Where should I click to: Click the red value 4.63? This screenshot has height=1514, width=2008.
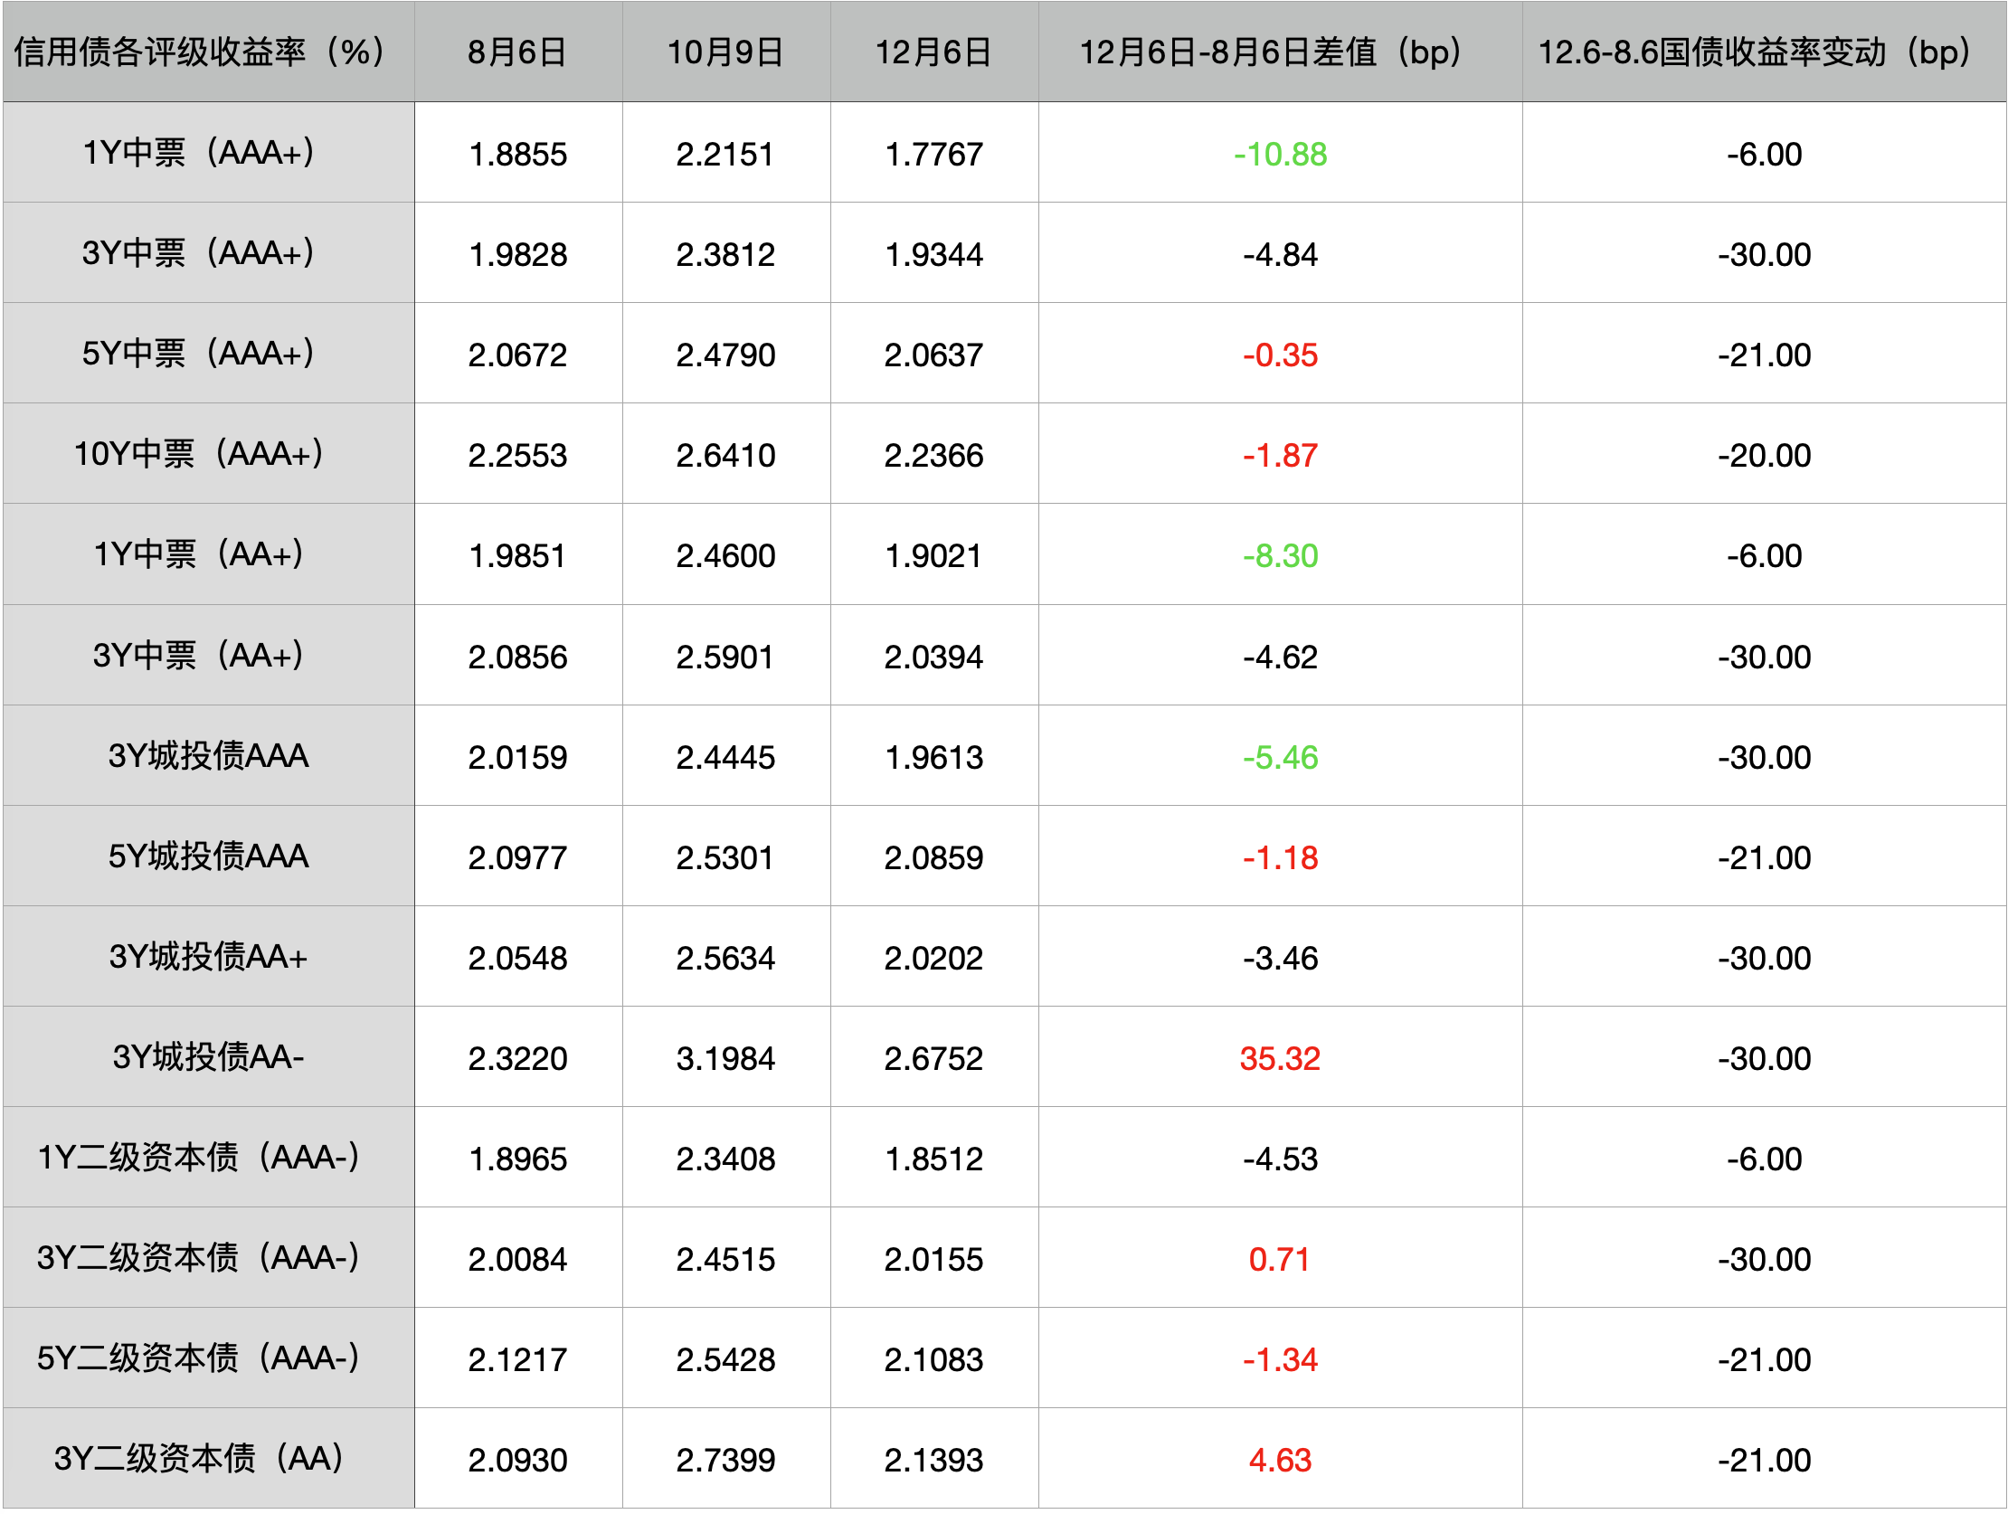click(1280, 1460)
